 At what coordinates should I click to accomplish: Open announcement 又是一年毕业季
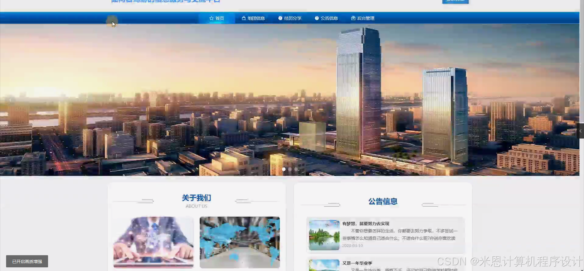click(x=357, y=263)
